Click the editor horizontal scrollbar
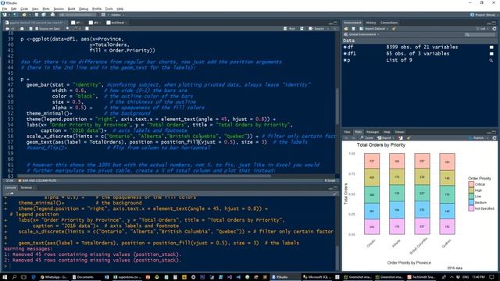Viewport: 500px width, 281px height. pyautogui.click(x=144, y=176)
